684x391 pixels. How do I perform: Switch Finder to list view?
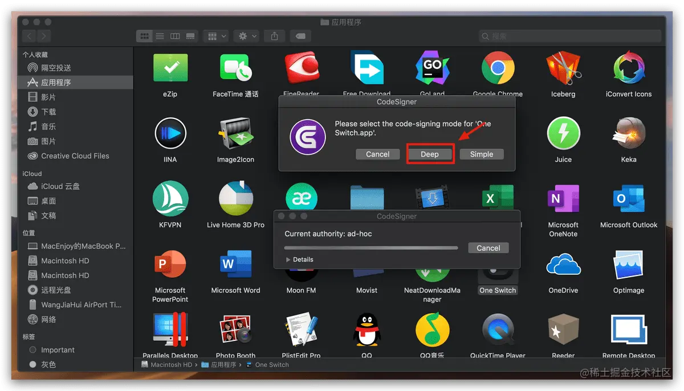click(x=160, y=36)
